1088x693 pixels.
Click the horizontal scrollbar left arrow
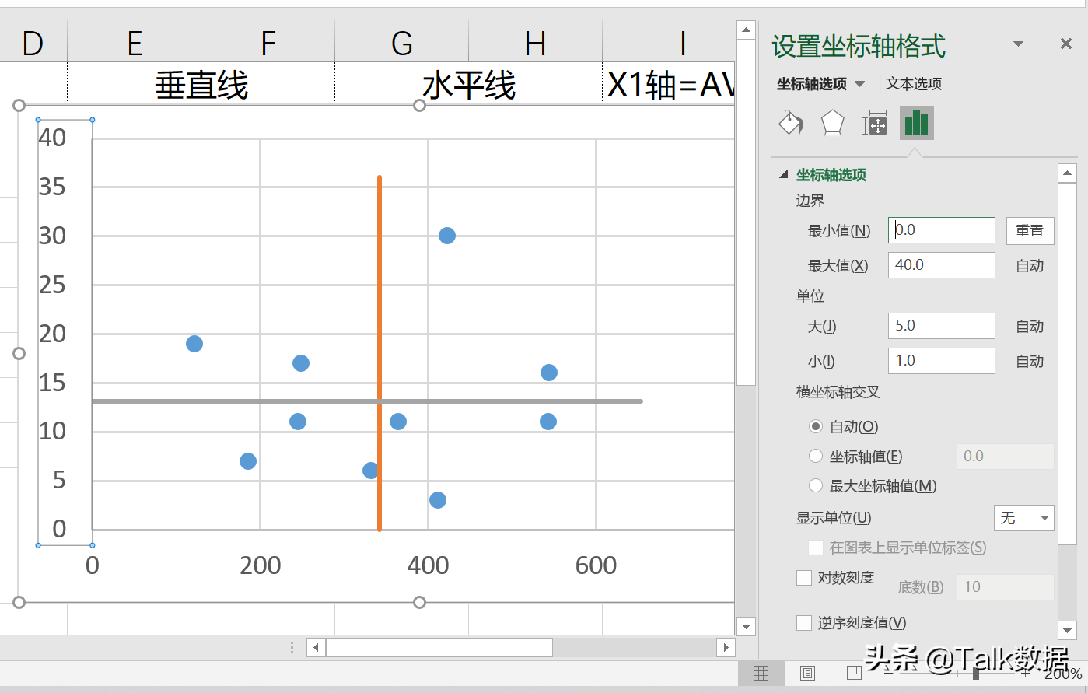pos(316,647)
